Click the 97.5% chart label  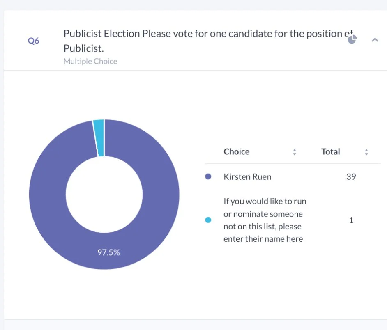pyautogui.click(x=108, y=252)
